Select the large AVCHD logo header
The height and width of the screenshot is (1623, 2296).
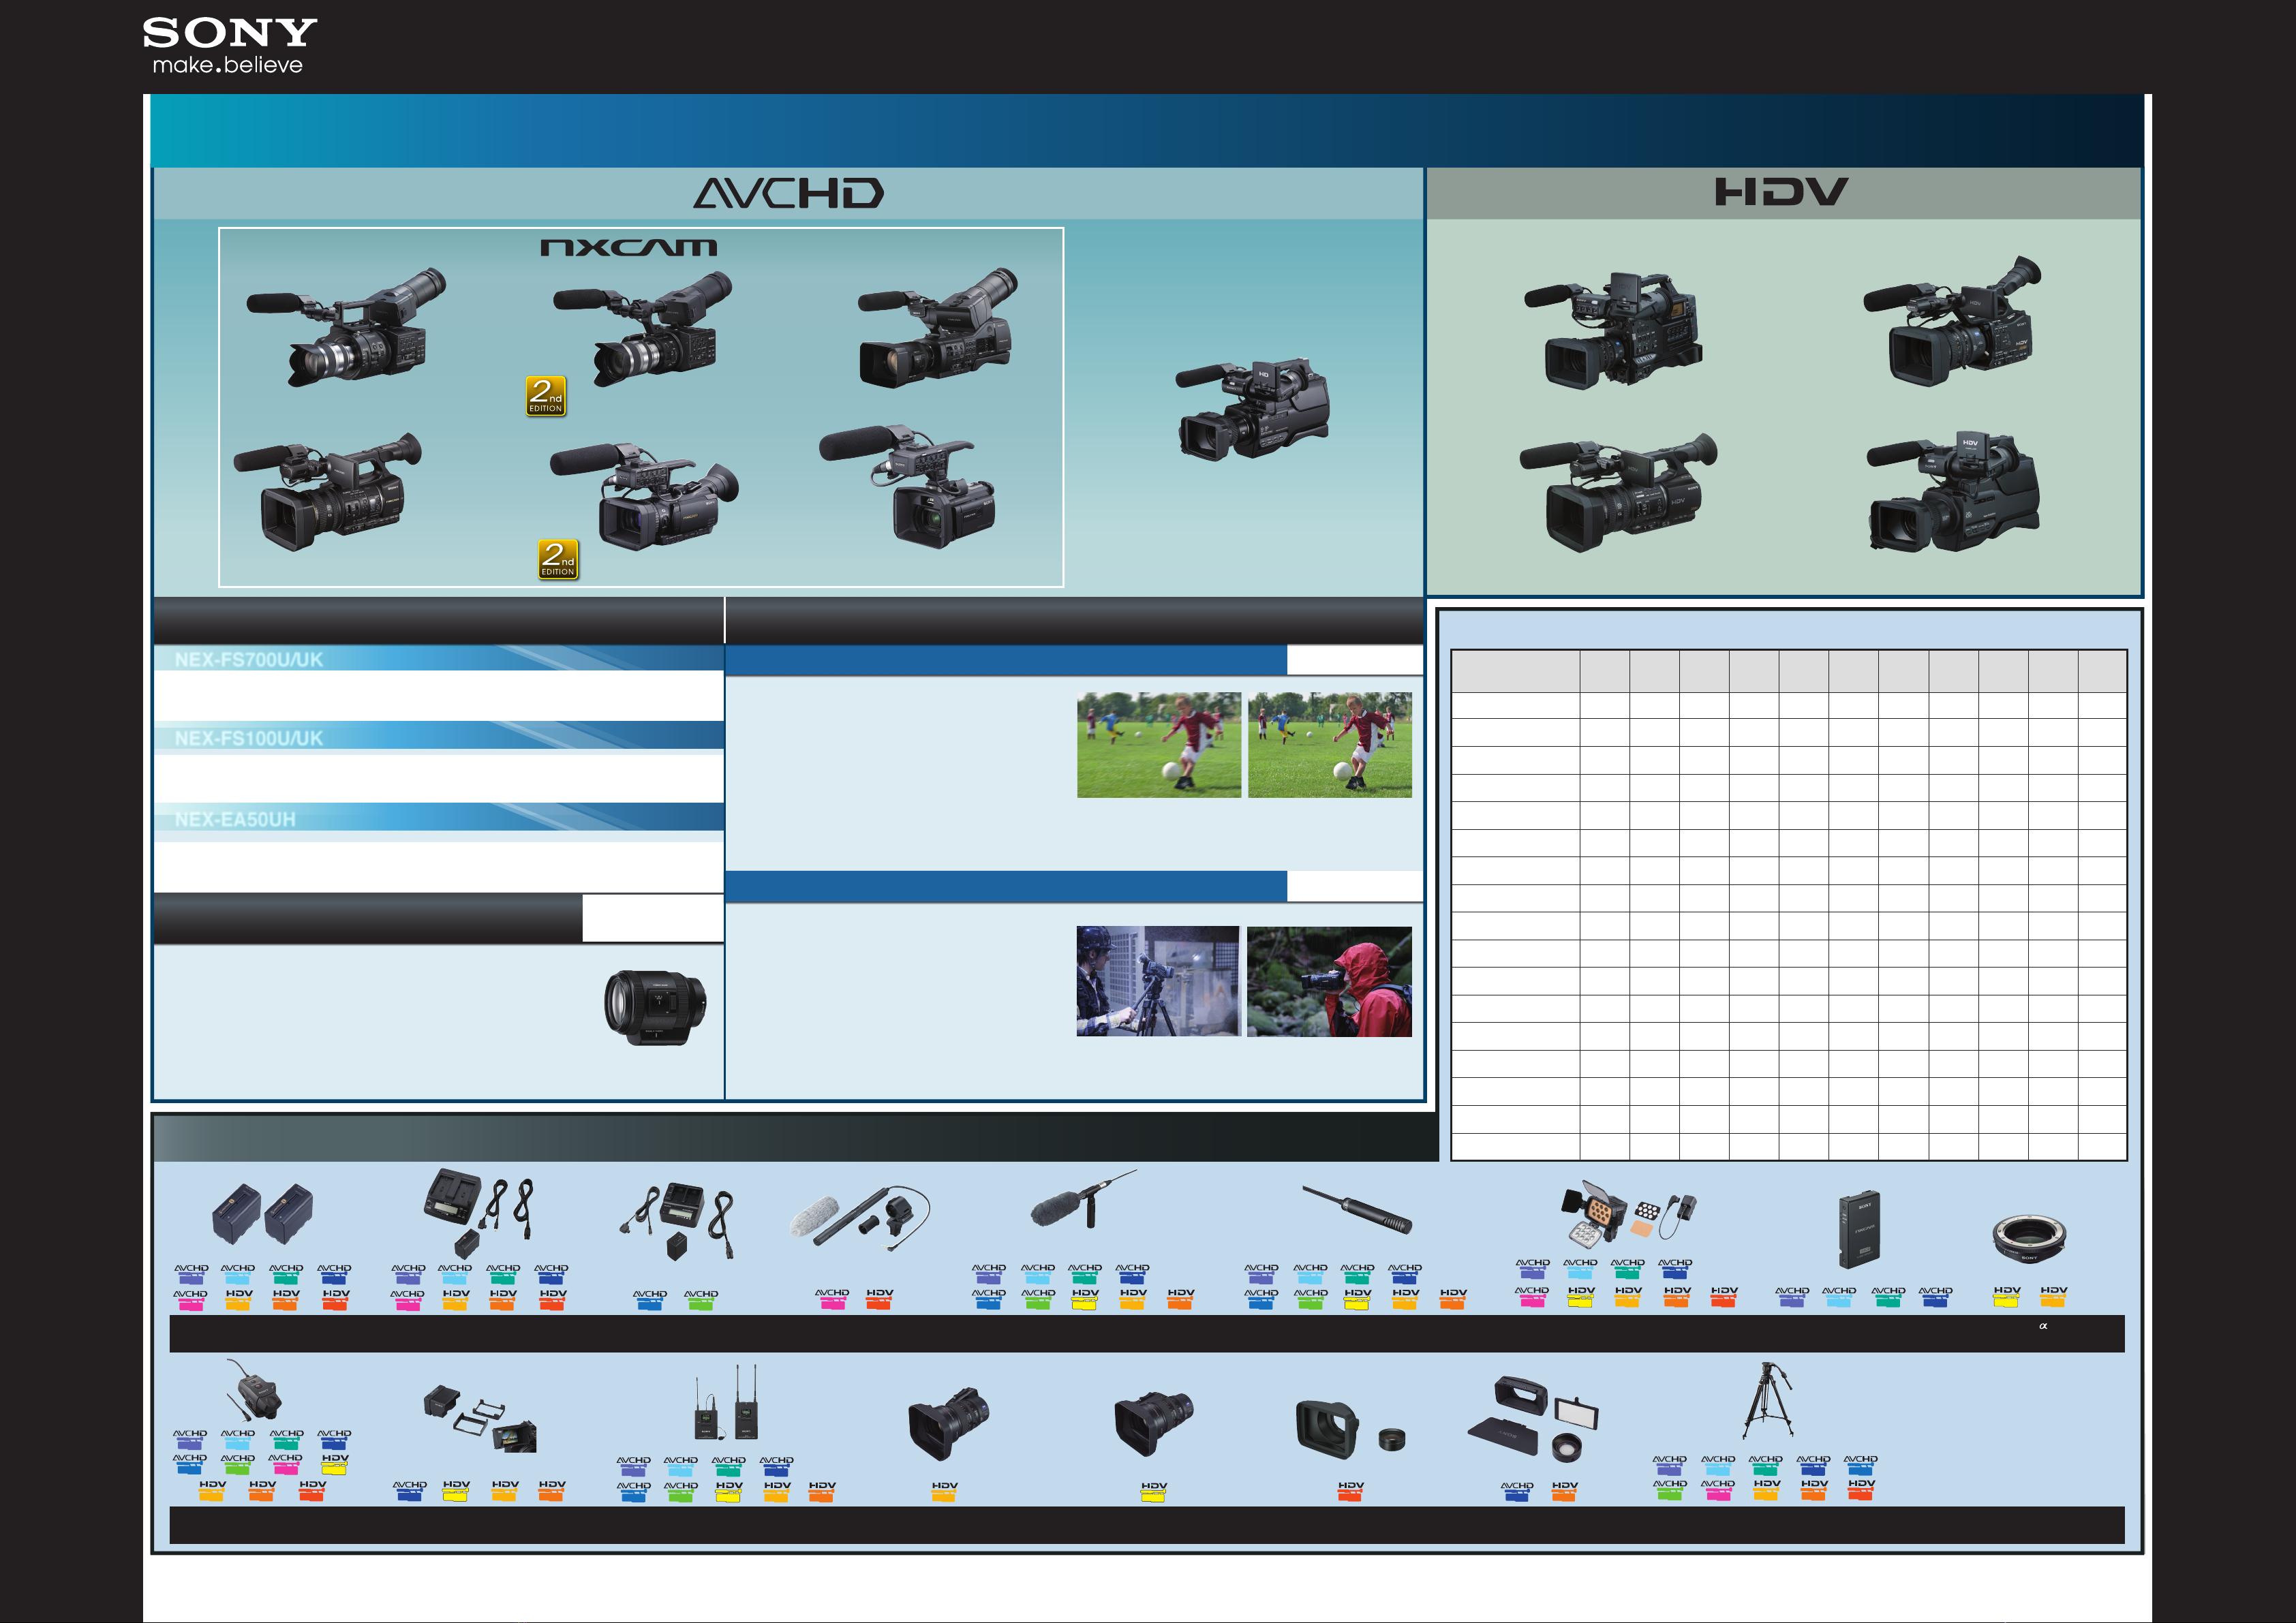[788, 193]
